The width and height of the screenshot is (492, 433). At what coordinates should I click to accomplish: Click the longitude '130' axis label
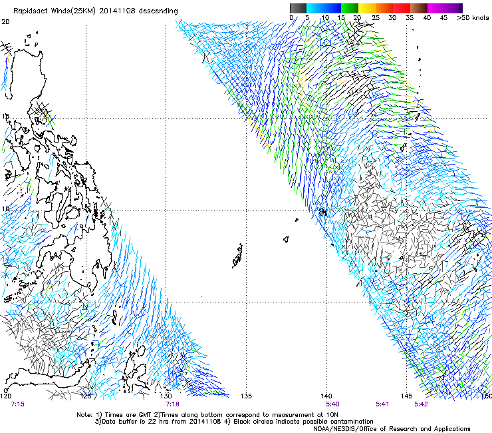(166, 396)
